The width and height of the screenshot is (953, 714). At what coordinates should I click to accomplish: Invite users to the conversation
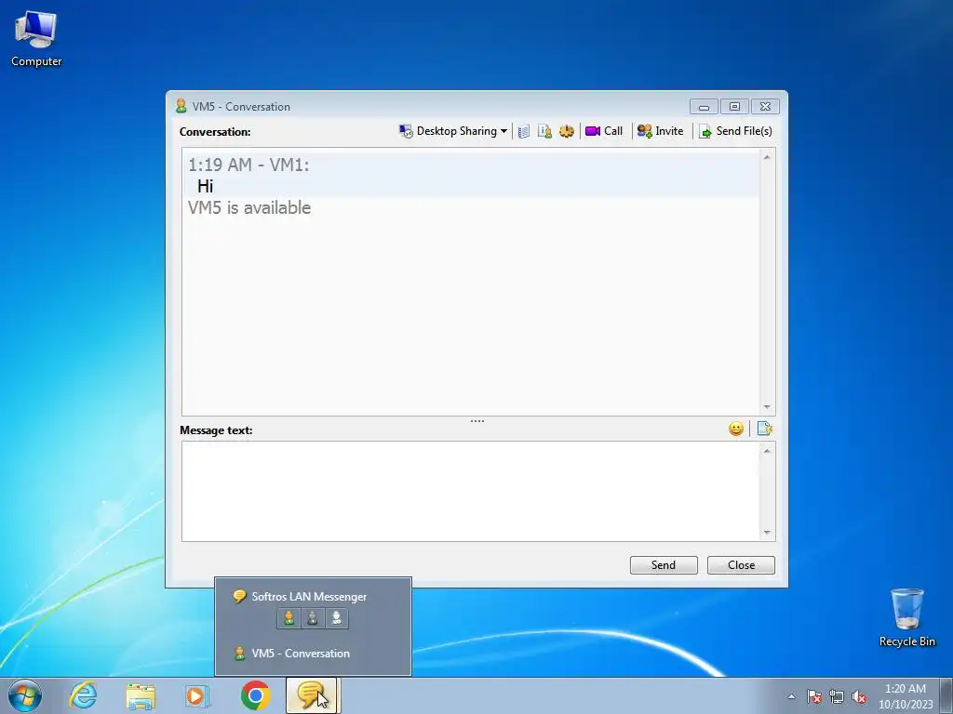660,131
